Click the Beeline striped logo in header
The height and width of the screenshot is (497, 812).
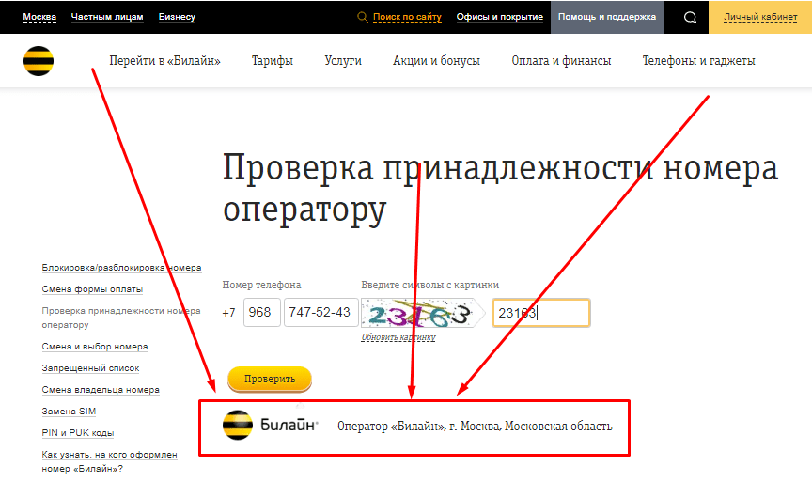coord(39,61)
